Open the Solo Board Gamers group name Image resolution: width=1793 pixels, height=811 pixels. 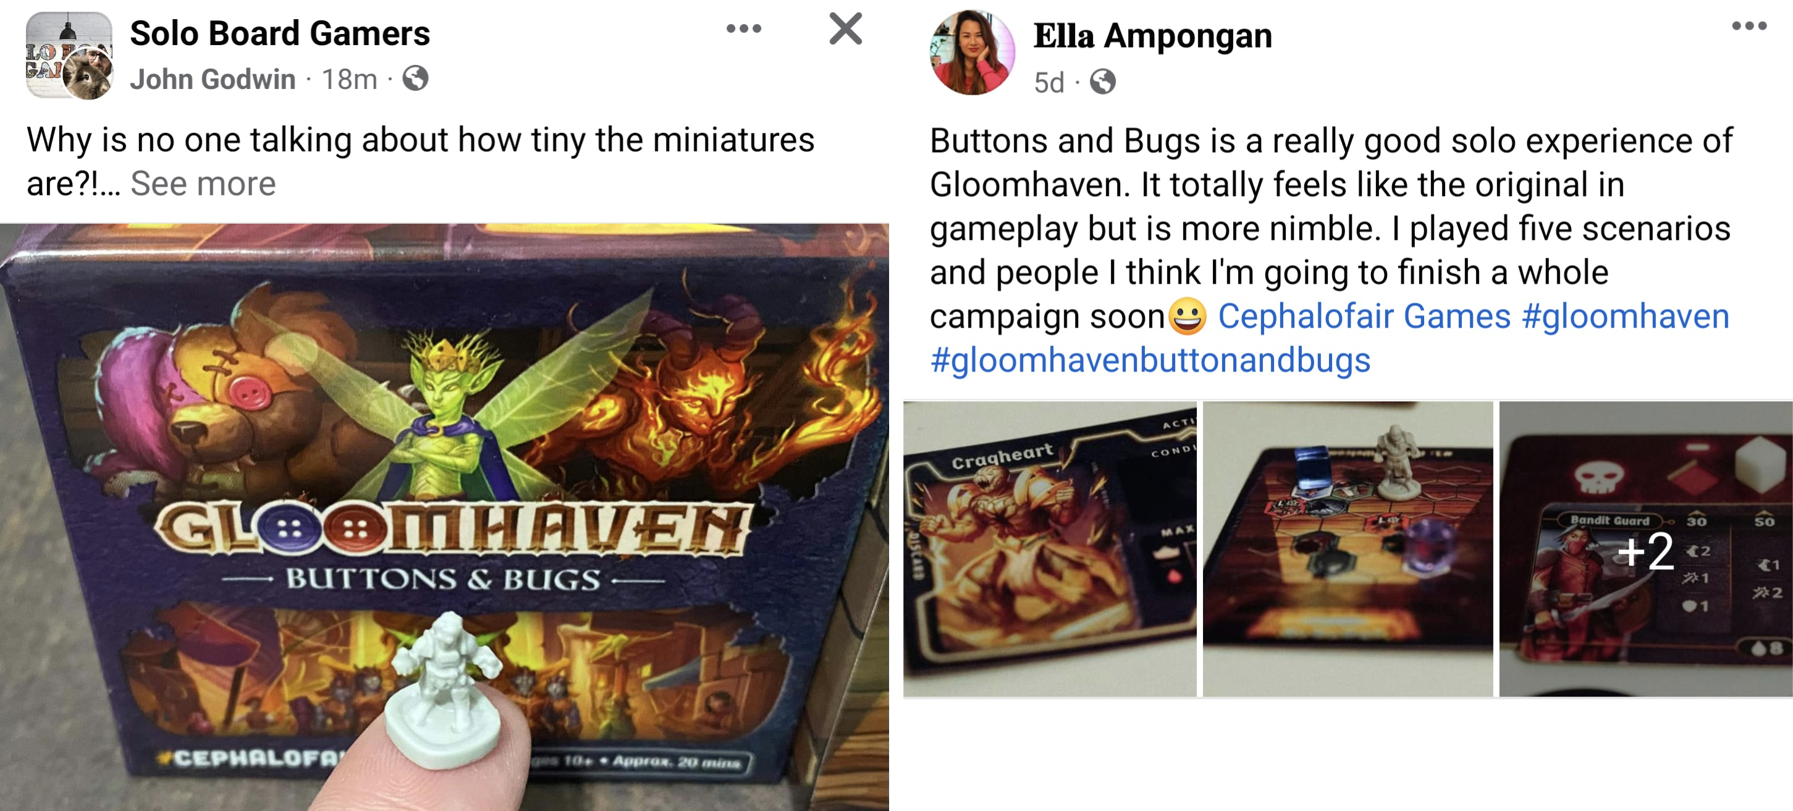[280, 33]
